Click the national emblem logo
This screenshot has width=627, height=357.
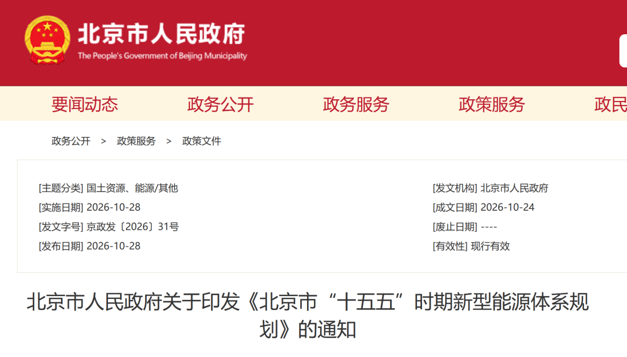click(47, 40)
